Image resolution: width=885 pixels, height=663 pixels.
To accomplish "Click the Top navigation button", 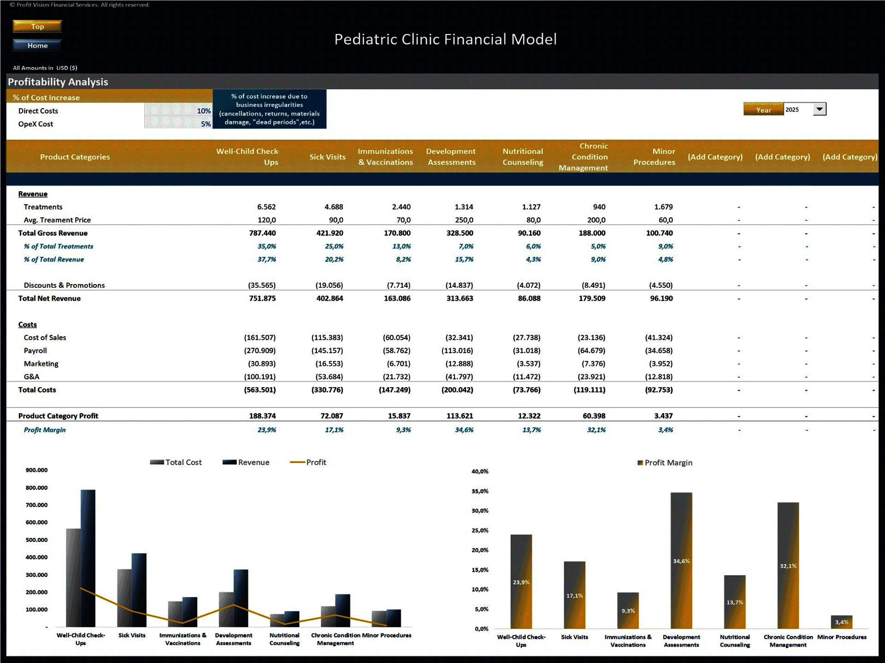I will 37,26.
